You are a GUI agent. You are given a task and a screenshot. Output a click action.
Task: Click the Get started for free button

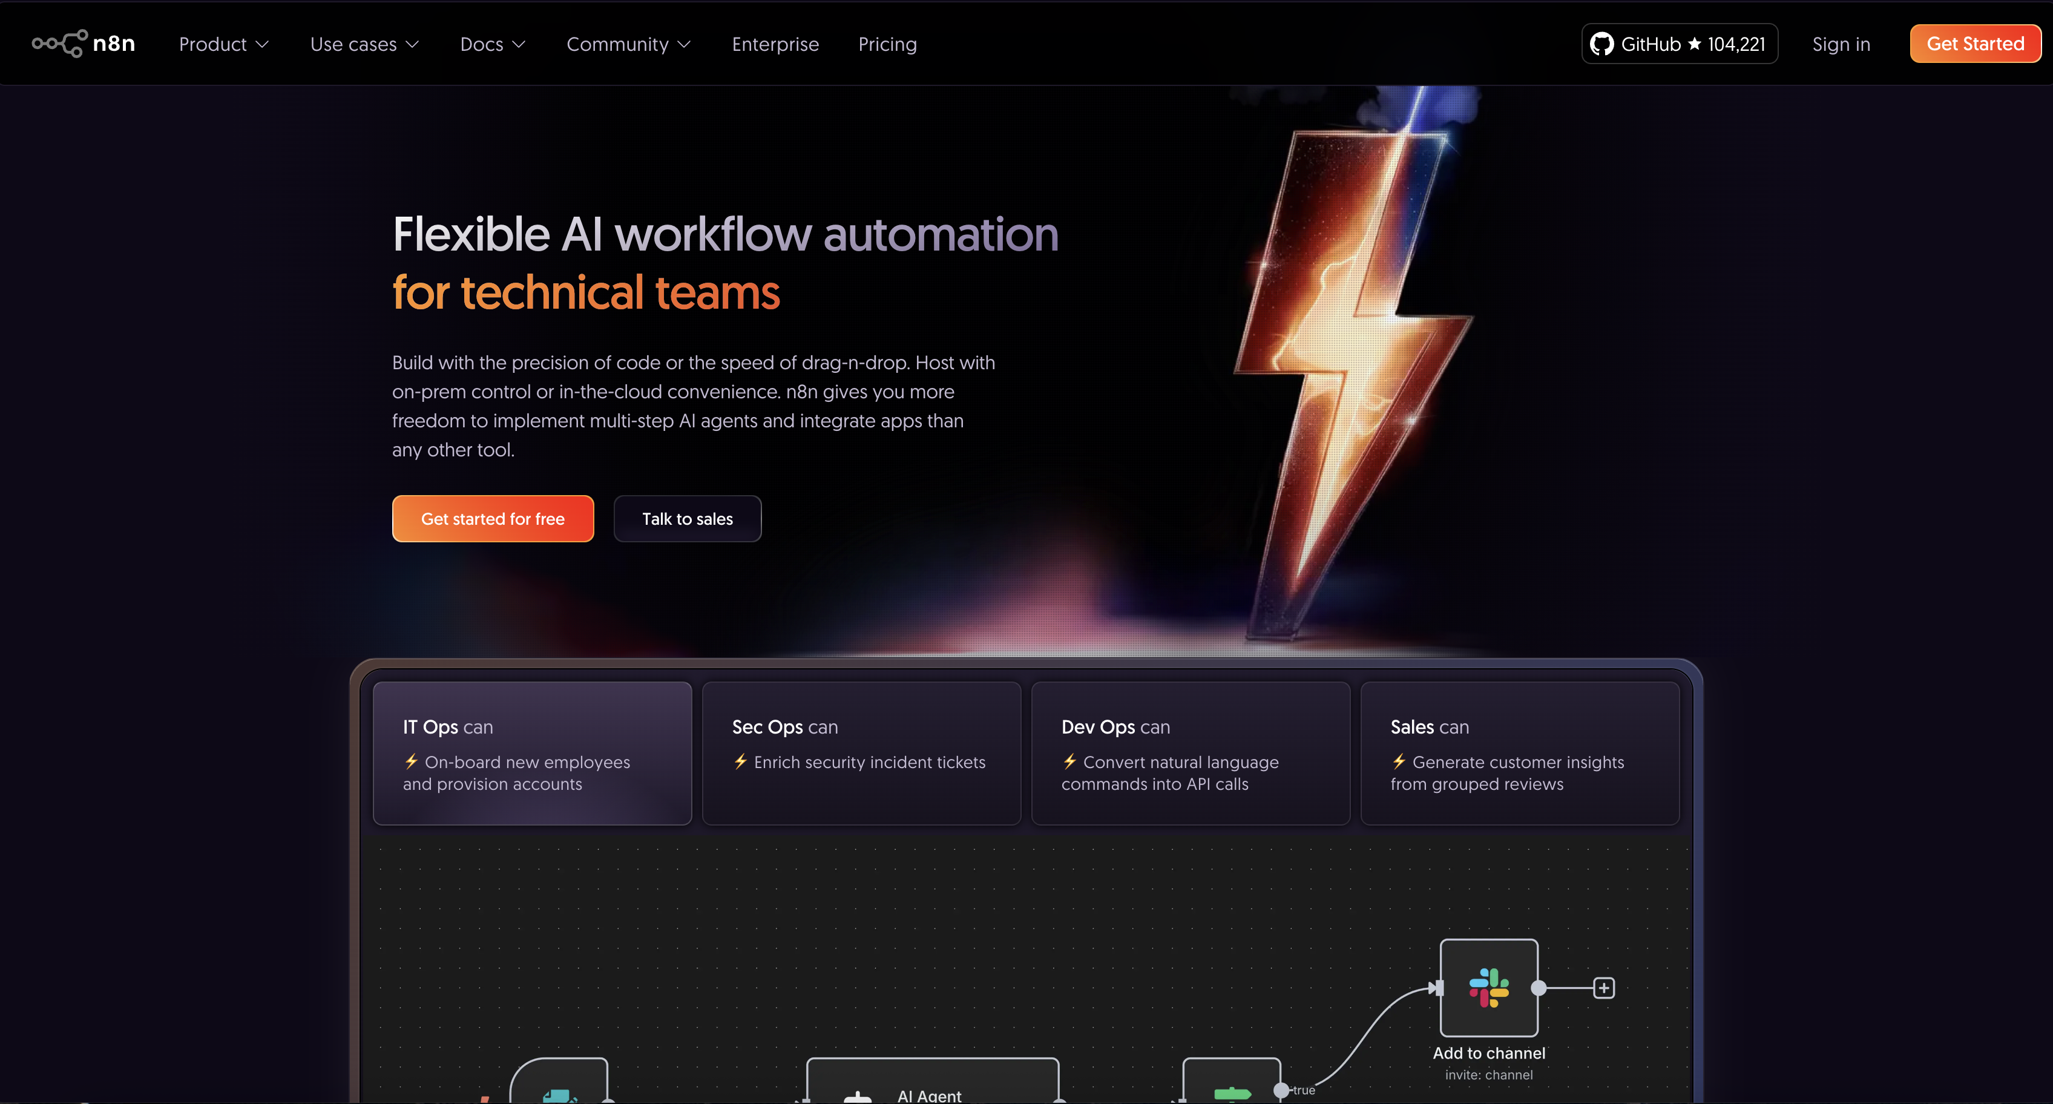point(493,519)
